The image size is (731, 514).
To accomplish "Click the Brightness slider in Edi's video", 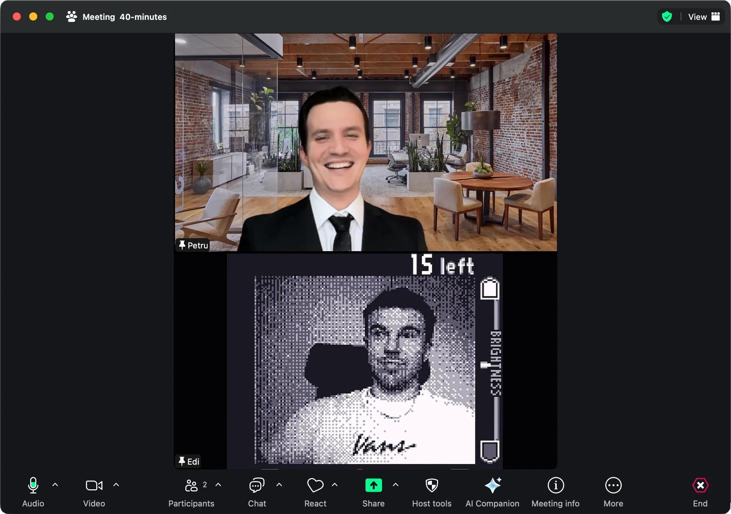I will click(x=486, y=365).
